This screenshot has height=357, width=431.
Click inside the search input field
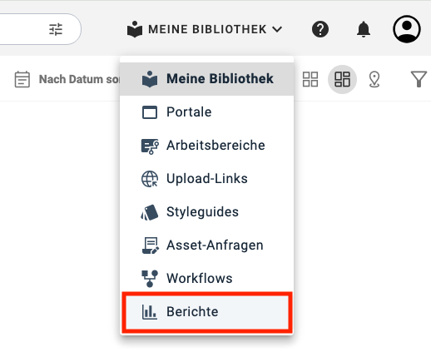22,29
